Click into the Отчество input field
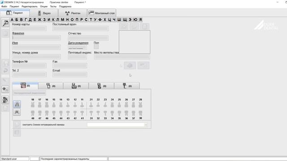287x161 pixels. pyautogui.click(x=88, y=38)
